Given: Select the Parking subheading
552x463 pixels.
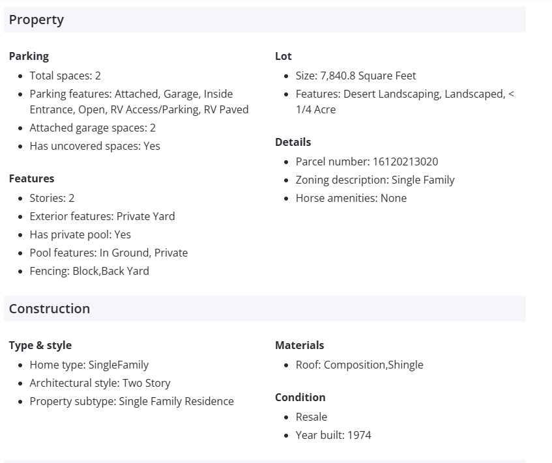Looking at the screenshot, I should tap(29, 56).
